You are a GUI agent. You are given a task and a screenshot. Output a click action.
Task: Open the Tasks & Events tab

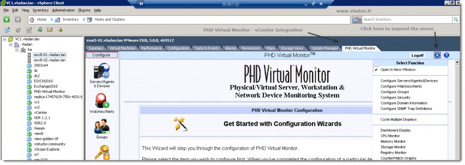coord(207,48)
